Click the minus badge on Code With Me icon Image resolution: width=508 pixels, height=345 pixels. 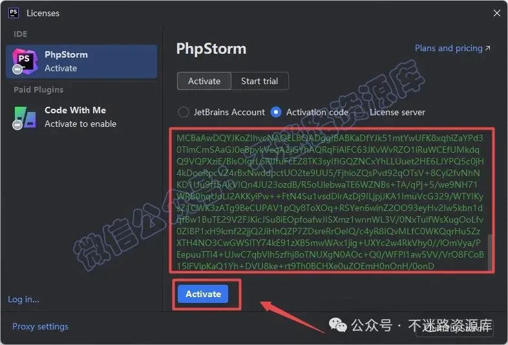pyautogui.click(x=17, y=125)
